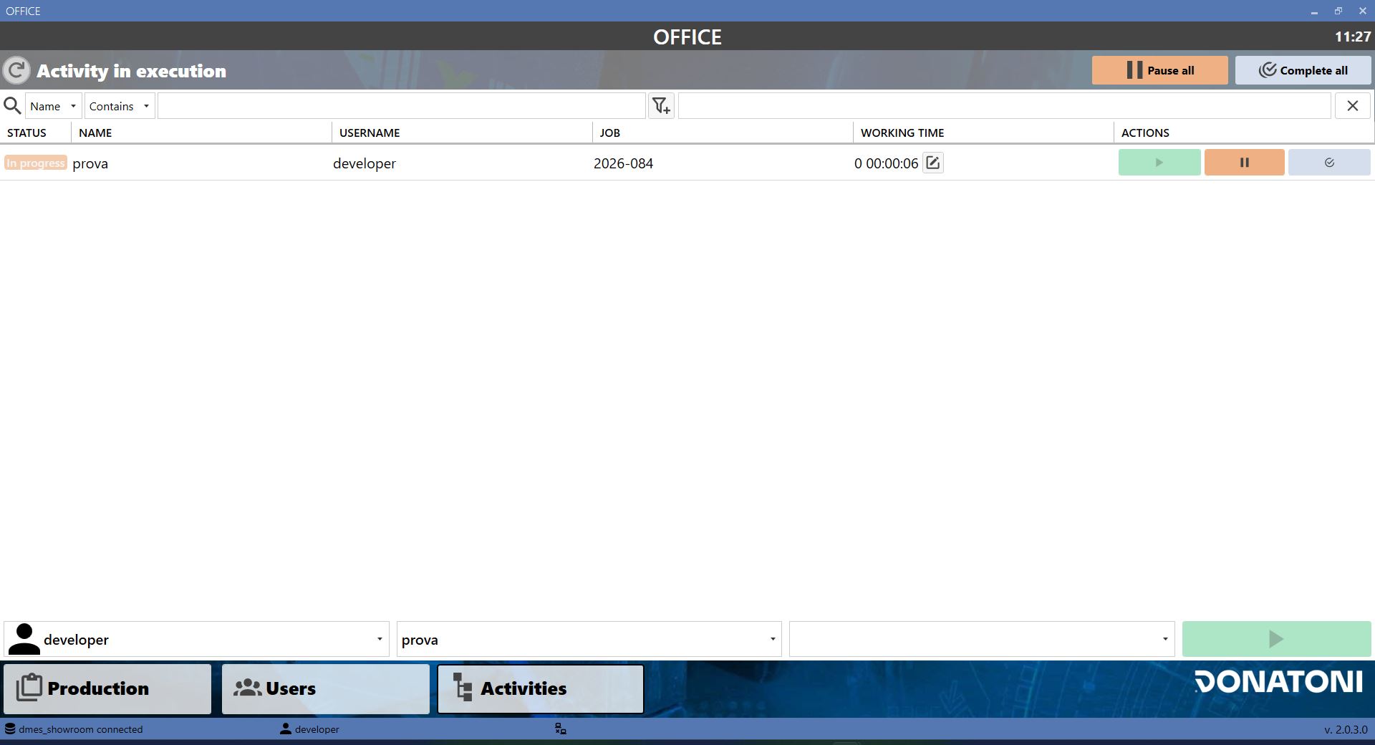Refresh the Activity in execution list
Screen dimensions: 1375x745
coord(16,70)
